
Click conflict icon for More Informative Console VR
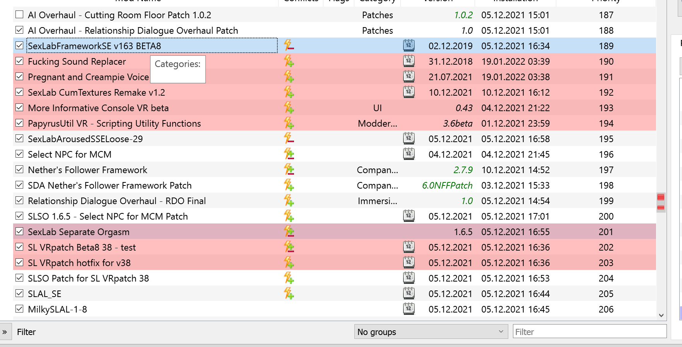[x=289, y=108]
